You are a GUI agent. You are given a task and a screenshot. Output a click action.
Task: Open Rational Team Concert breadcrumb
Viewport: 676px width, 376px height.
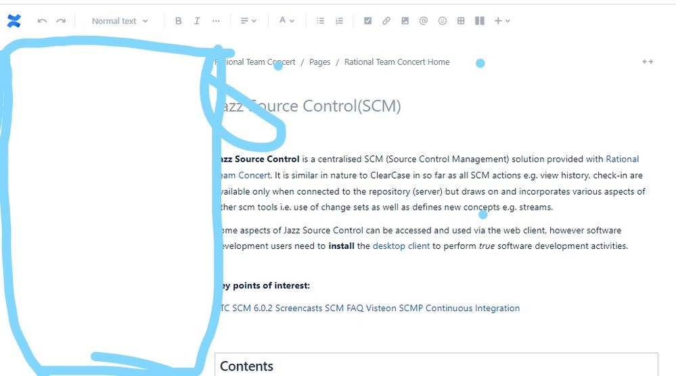pos(255,62)
